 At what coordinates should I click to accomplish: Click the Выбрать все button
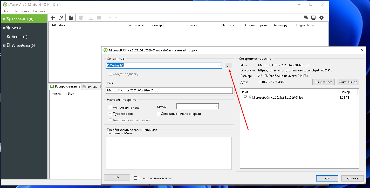324,82
